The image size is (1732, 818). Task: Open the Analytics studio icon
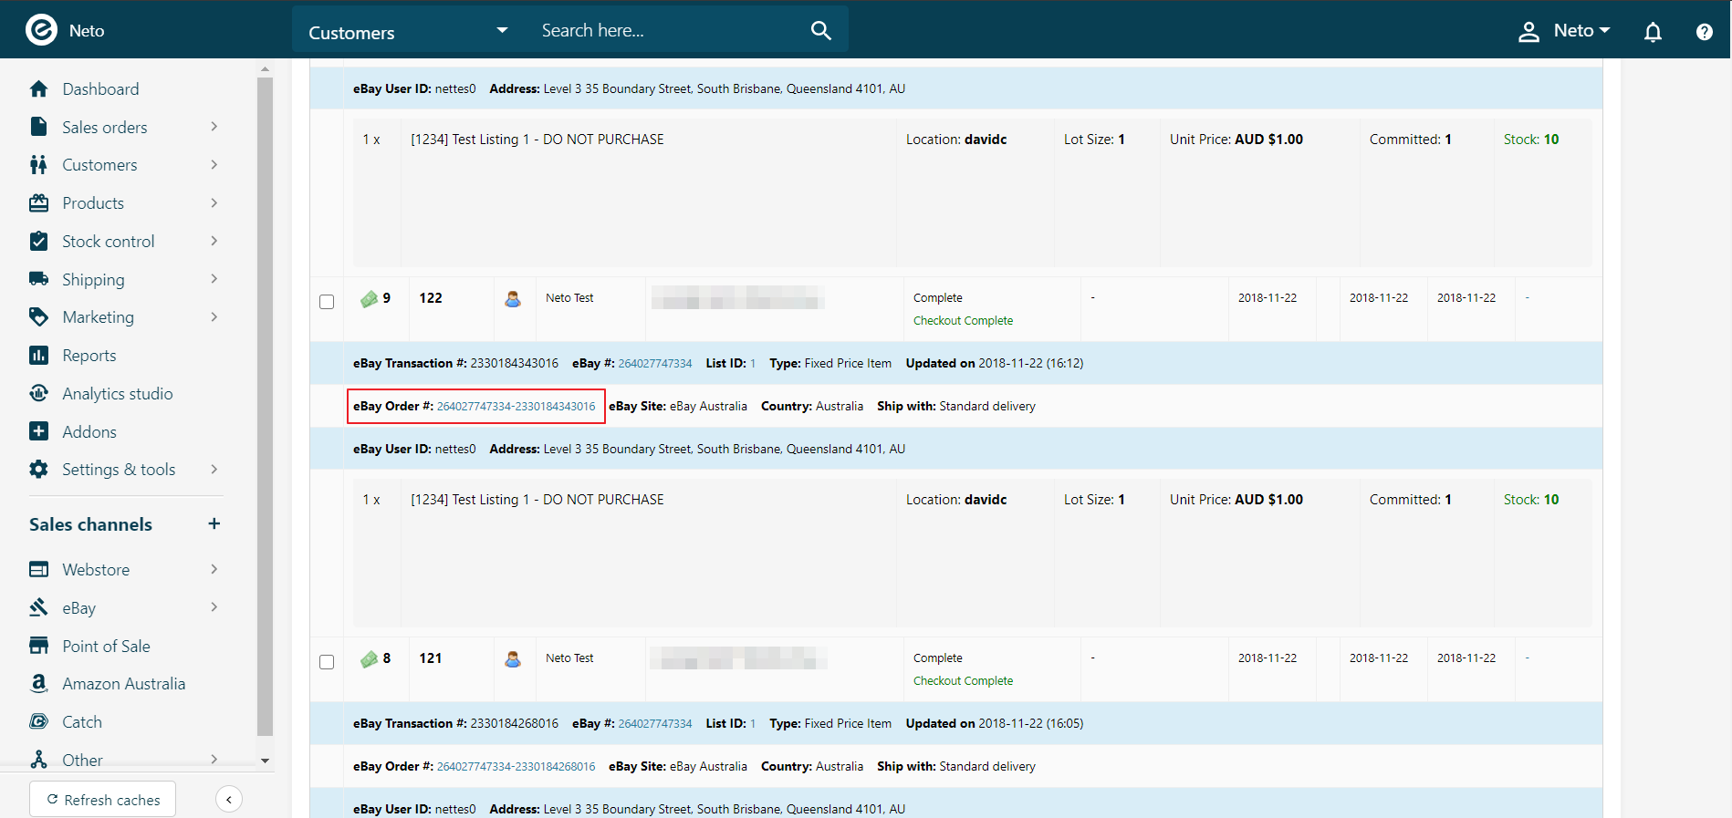(38, 394)
